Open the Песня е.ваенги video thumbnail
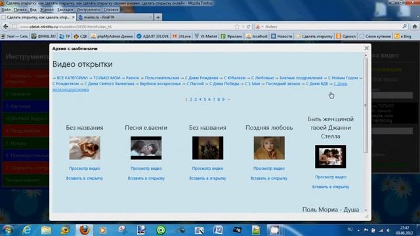 pyautogui.click(x=146, y=148)
